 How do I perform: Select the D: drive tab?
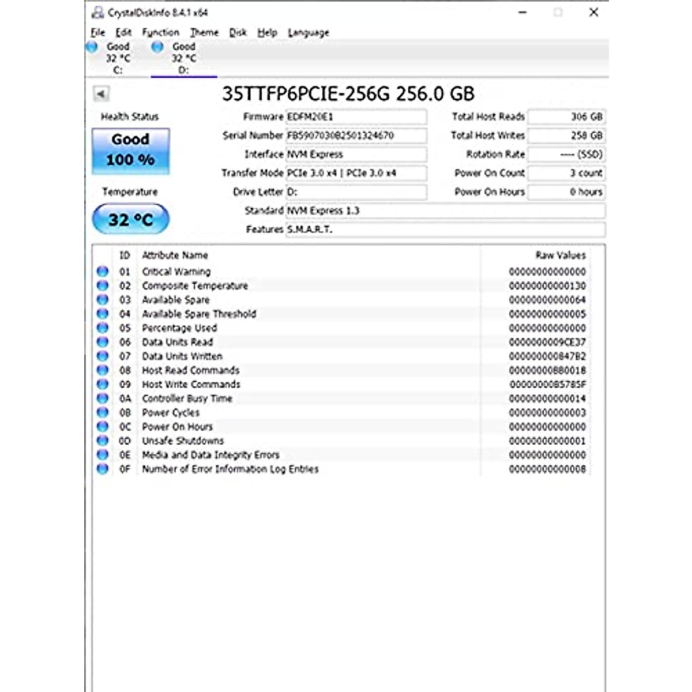183,58
